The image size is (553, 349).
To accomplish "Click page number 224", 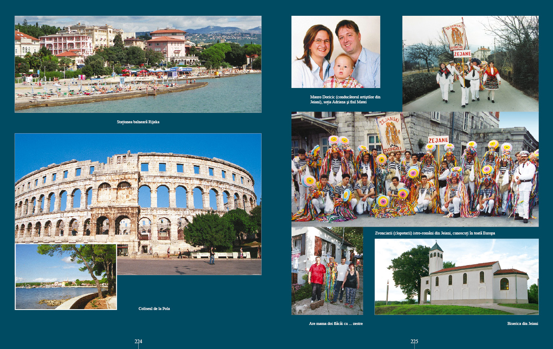I will tap(138, 342).
